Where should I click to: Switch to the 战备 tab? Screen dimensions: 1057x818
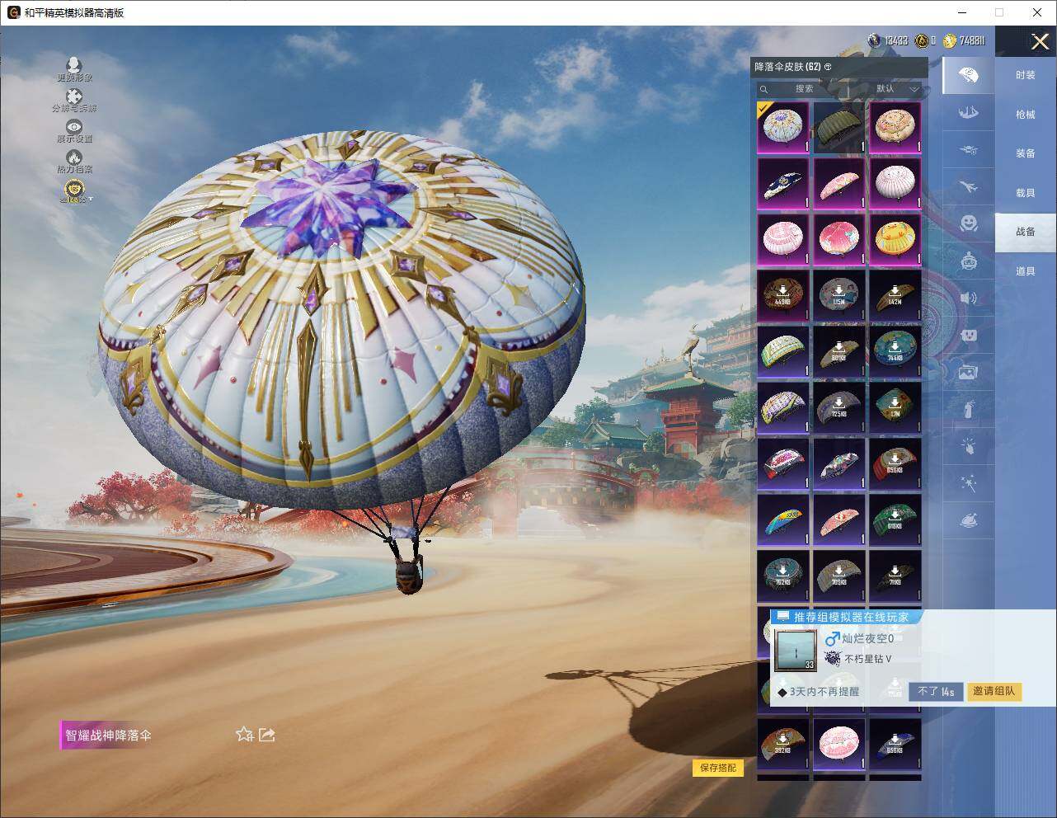pyautogui.click(x=1026, y=232)
